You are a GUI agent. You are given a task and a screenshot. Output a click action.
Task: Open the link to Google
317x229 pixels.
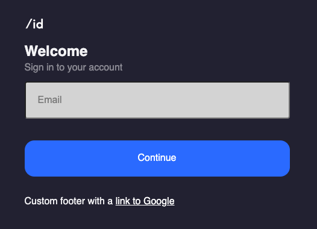[145, 201]
